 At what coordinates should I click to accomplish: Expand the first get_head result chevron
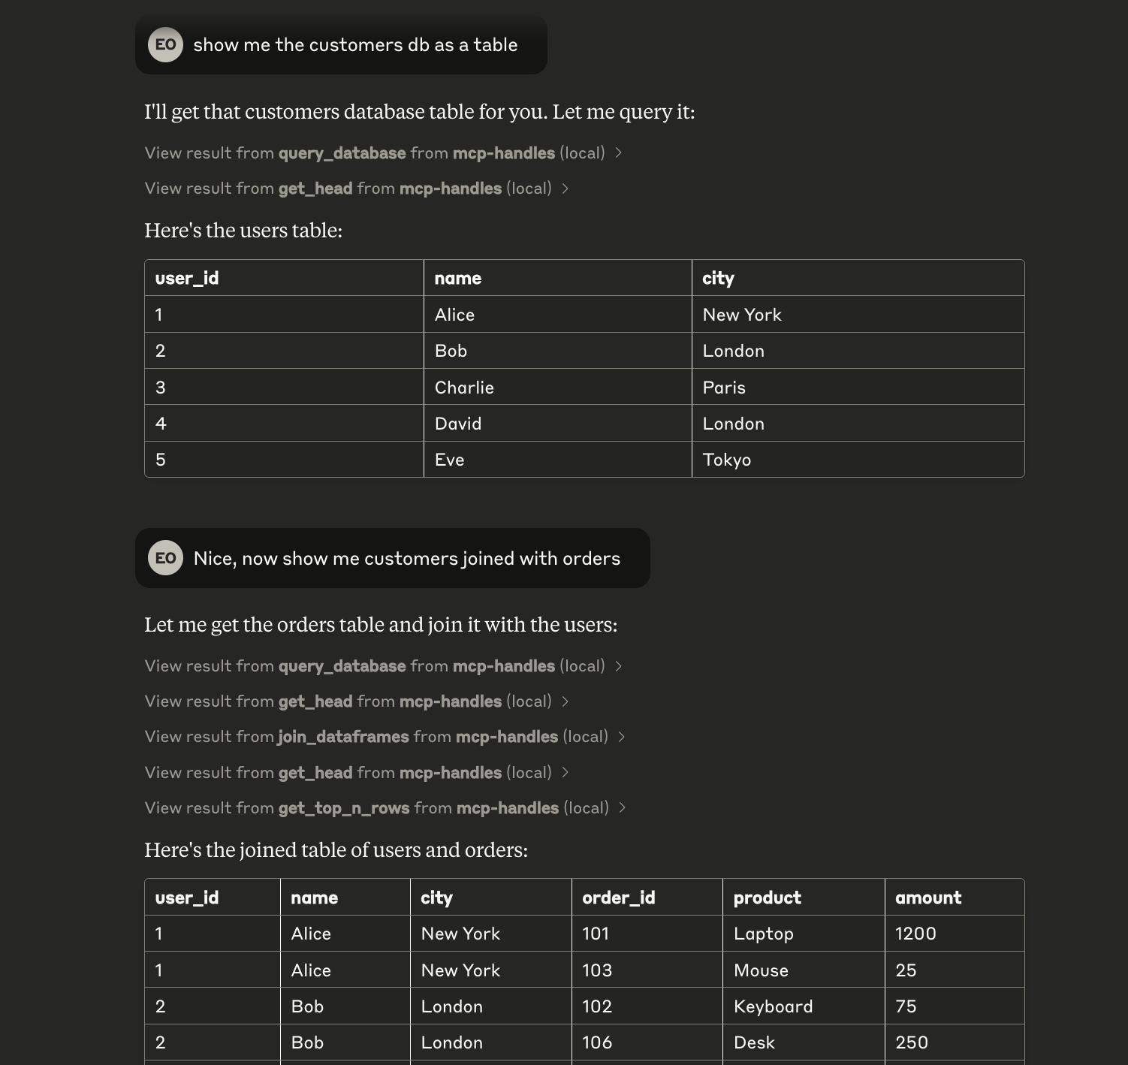point(565,189)
